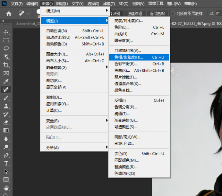Select the History Brush tool
Screen dimensions: 222x196
6,114
